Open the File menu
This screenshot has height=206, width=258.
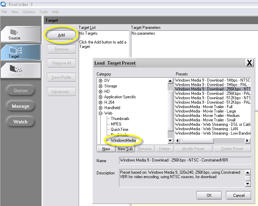pos(4,12)
